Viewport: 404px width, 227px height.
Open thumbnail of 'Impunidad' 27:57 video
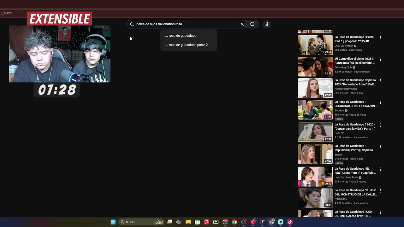tap(315, 154)
